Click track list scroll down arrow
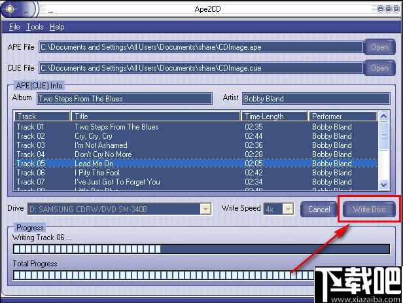Screen dimensions: 403x303 pyautogui.click(x=383, y=185)
